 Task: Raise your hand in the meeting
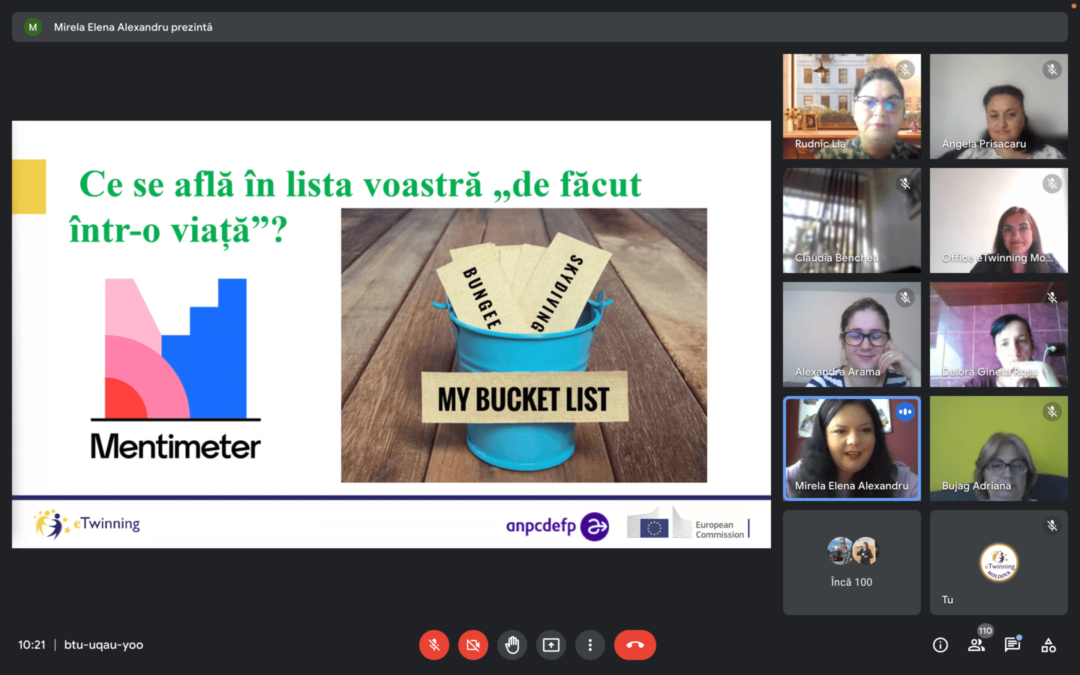tap(512, 645)
